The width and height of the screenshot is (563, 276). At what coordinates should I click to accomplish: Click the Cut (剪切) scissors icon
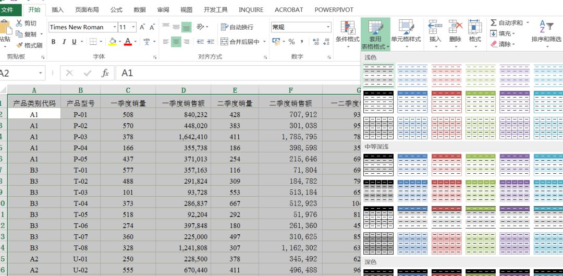[x=19, y=23]
